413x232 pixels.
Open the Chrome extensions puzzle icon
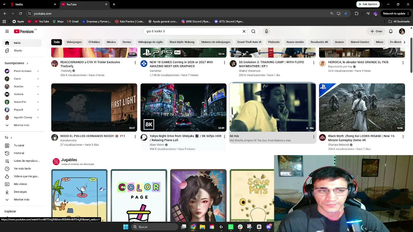tap(357, 14)
